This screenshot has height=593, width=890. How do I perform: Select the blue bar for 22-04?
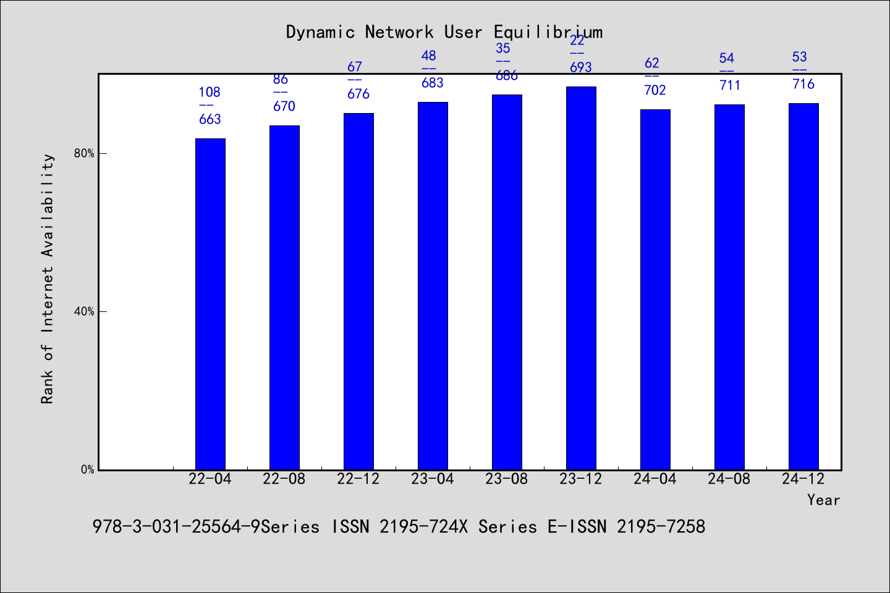coord(210,304)
